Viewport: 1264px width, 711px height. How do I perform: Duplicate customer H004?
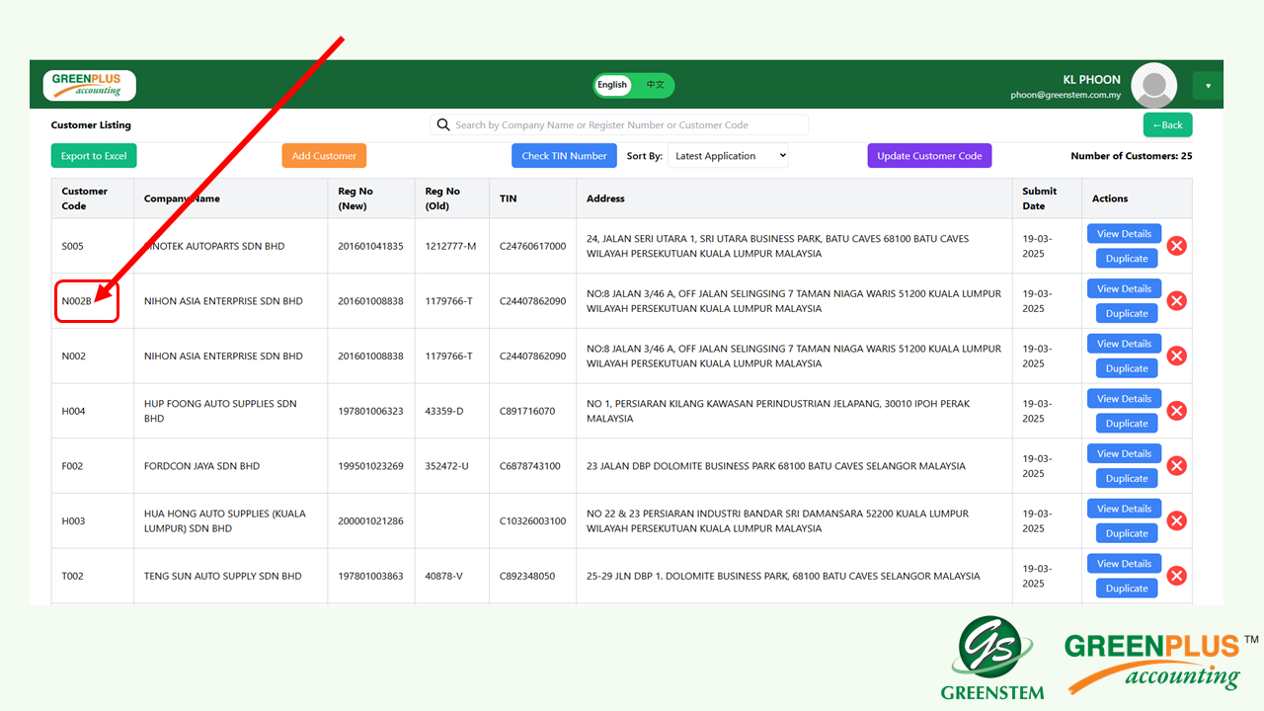point(1127,424)
